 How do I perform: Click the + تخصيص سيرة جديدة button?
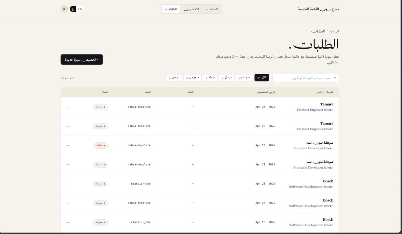pyautogui.click(x=82, y=60)
